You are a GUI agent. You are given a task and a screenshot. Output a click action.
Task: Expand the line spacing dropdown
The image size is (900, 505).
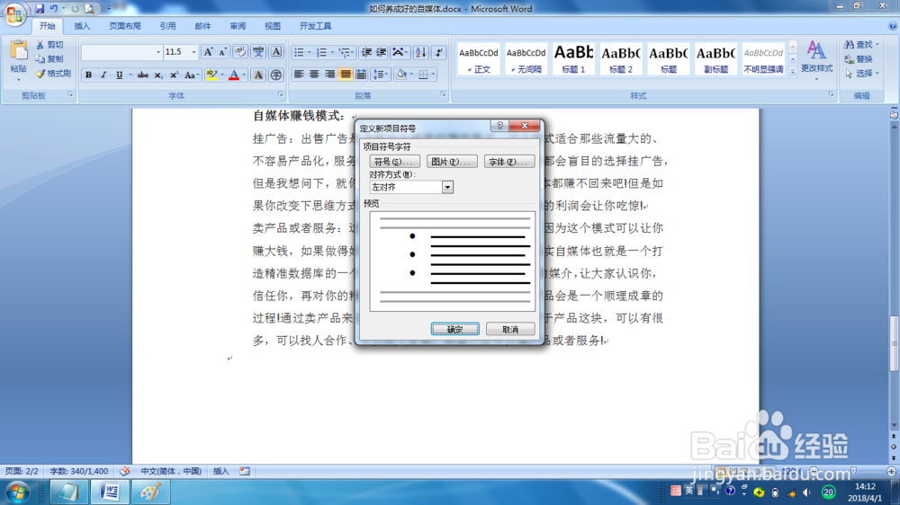pyautogui.click(x=381, y=75)
